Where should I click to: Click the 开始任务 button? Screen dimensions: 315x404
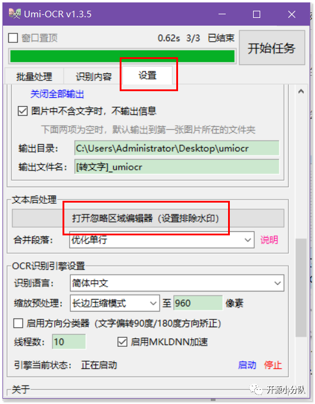[272, 48]
